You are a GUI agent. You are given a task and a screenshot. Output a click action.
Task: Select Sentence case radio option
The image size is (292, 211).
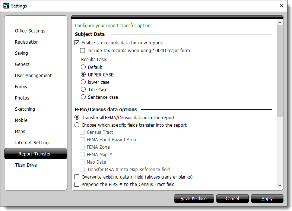click(83, 97)
